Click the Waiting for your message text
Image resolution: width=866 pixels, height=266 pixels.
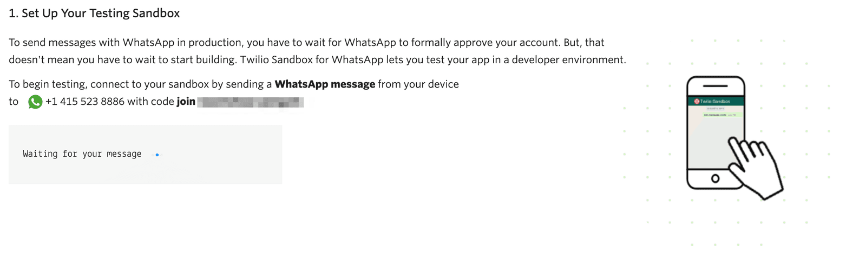pyautogui.click(x=82, y=154)
